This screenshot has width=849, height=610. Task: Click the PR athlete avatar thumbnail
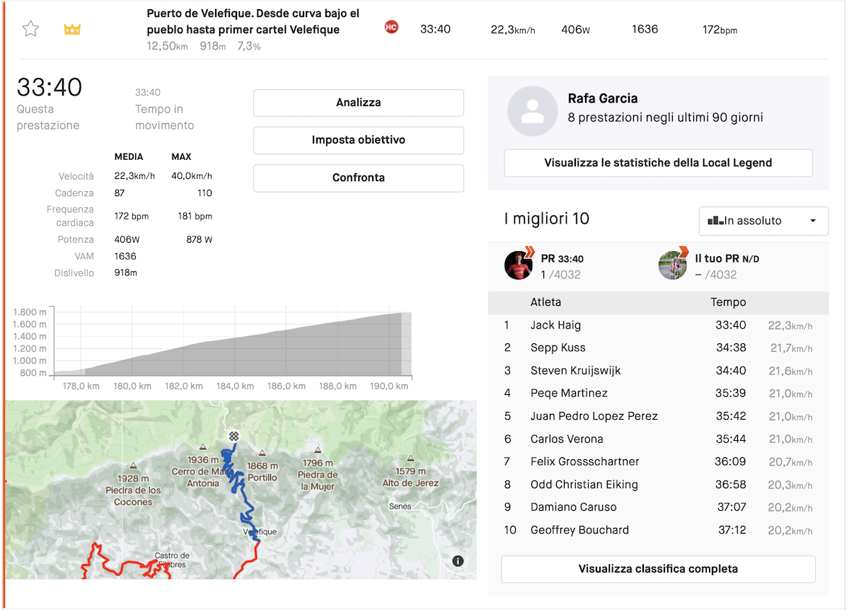tap(519, 265)
